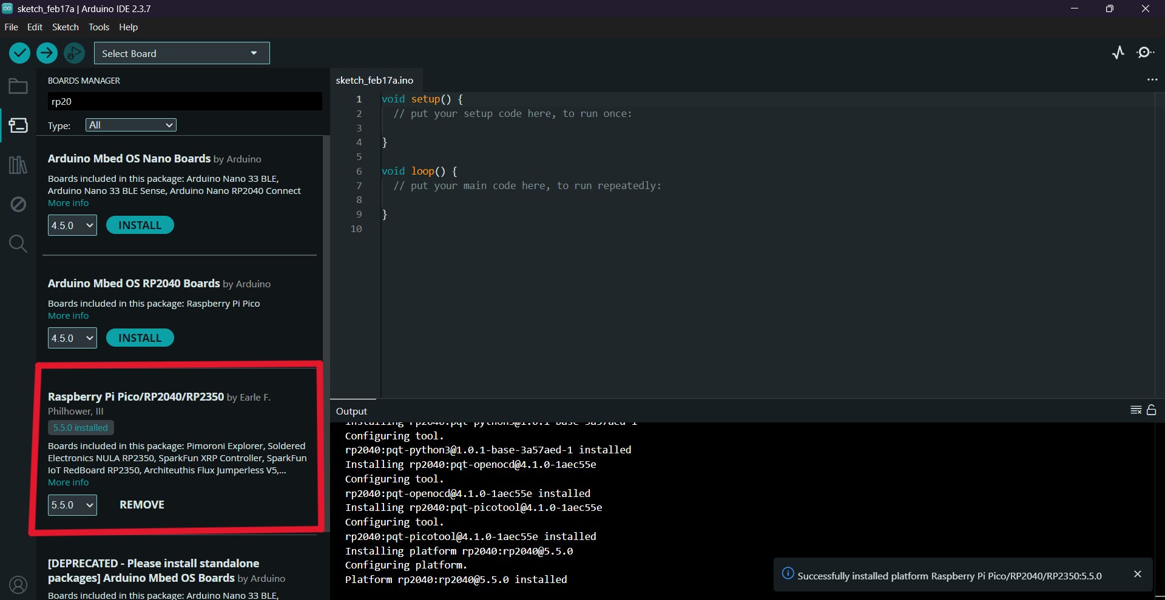Click the info icon in the notification
Screen dimensions: 1165x600
pyautogui.click(x=788, y=573)
